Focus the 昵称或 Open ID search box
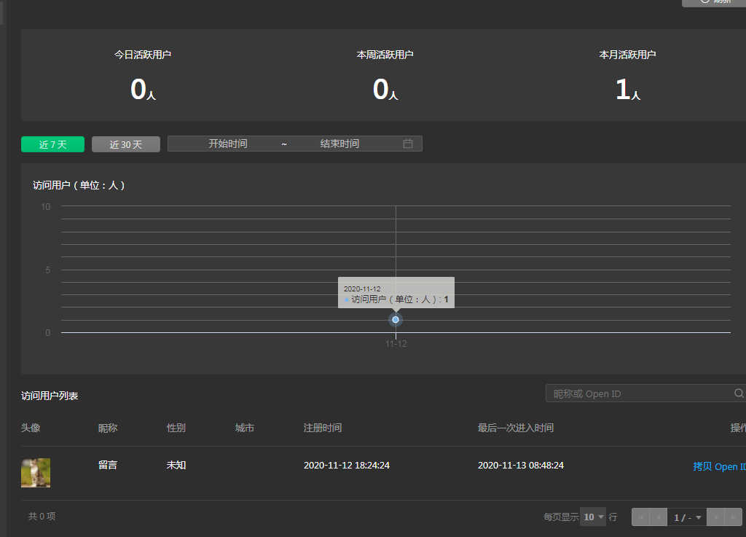 pyautogui.click(x=645, y=393)
